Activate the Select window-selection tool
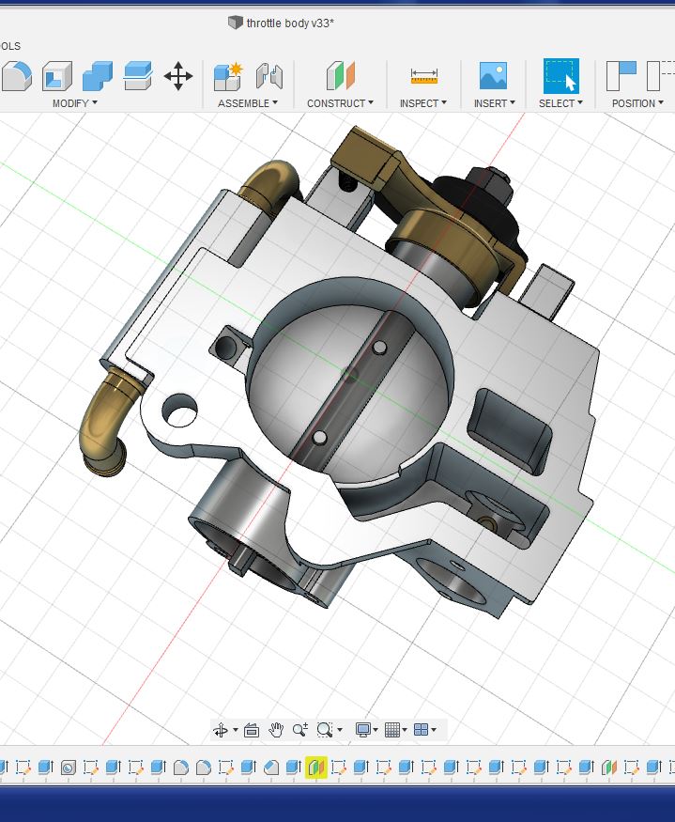The height and width of the screenshot is (822, 675). coord(561,76)
